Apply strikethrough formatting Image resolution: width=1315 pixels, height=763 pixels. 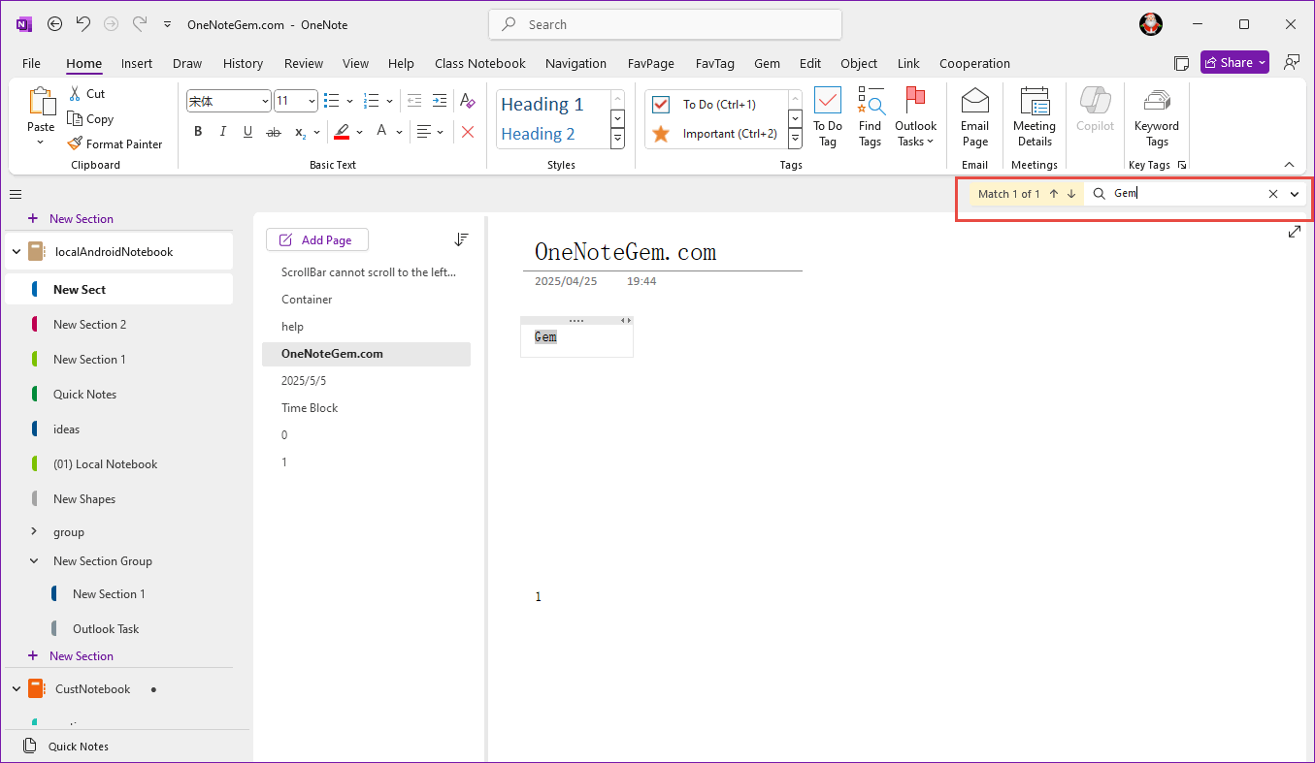click(273, 132)
